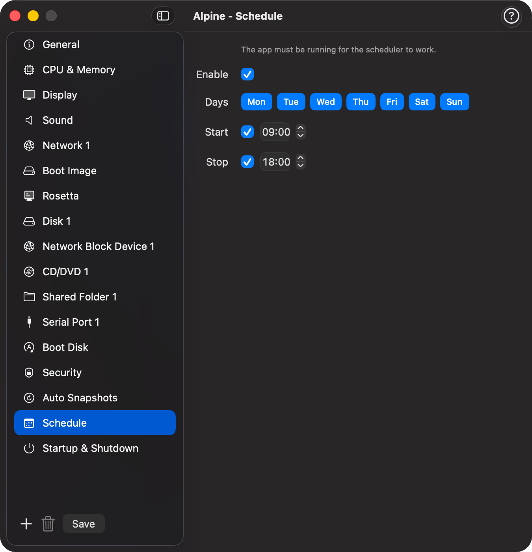Screen dimensions: 532x552
Task: Switch to the Sound section
Action: point(95,120)
